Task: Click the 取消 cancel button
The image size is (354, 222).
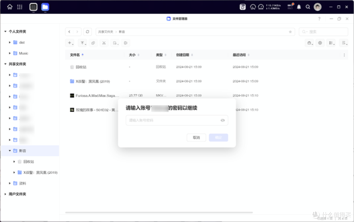Action: (196, 137)
